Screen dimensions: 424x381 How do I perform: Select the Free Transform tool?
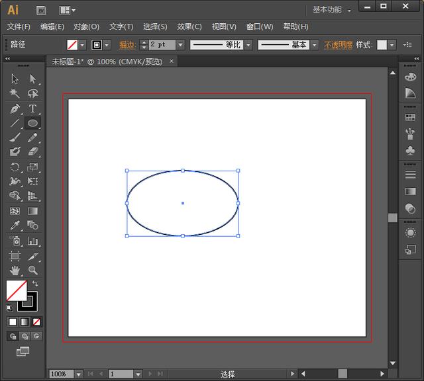pos(32,181)
